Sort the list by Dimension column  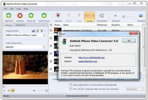[x=102, y=25]
